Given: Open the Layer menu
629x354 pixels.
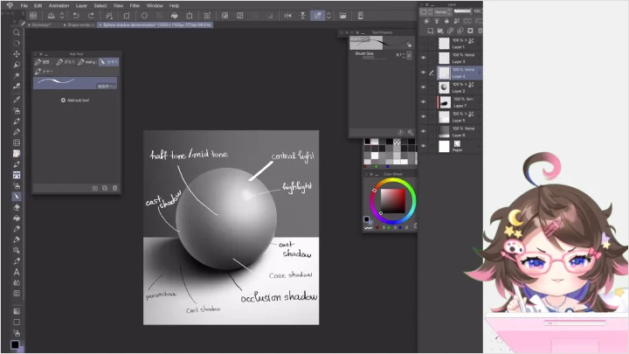Looking at the screenshot, I should 81,5.
